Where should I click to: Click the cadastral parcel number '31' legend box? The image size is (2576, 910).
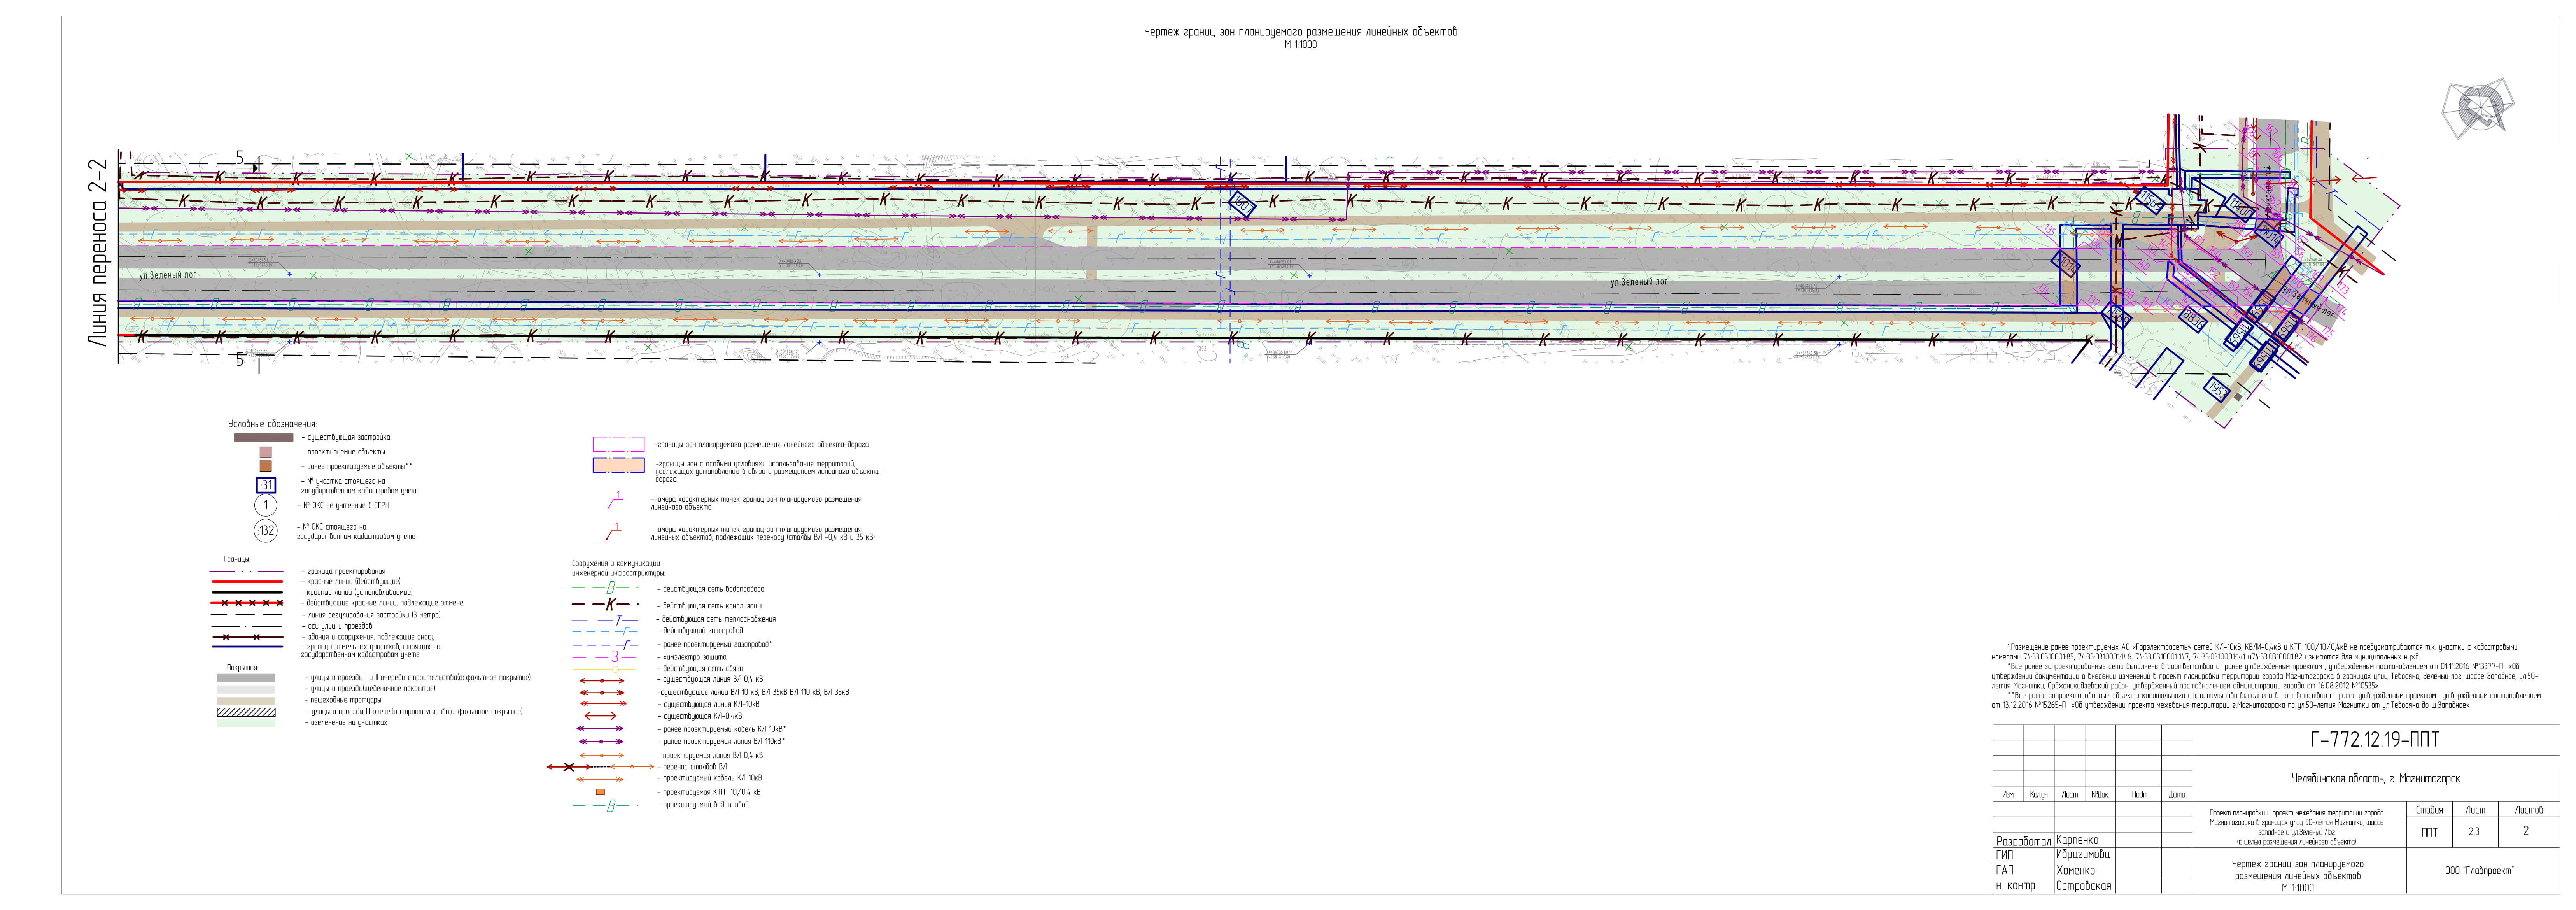click(266, 485)
